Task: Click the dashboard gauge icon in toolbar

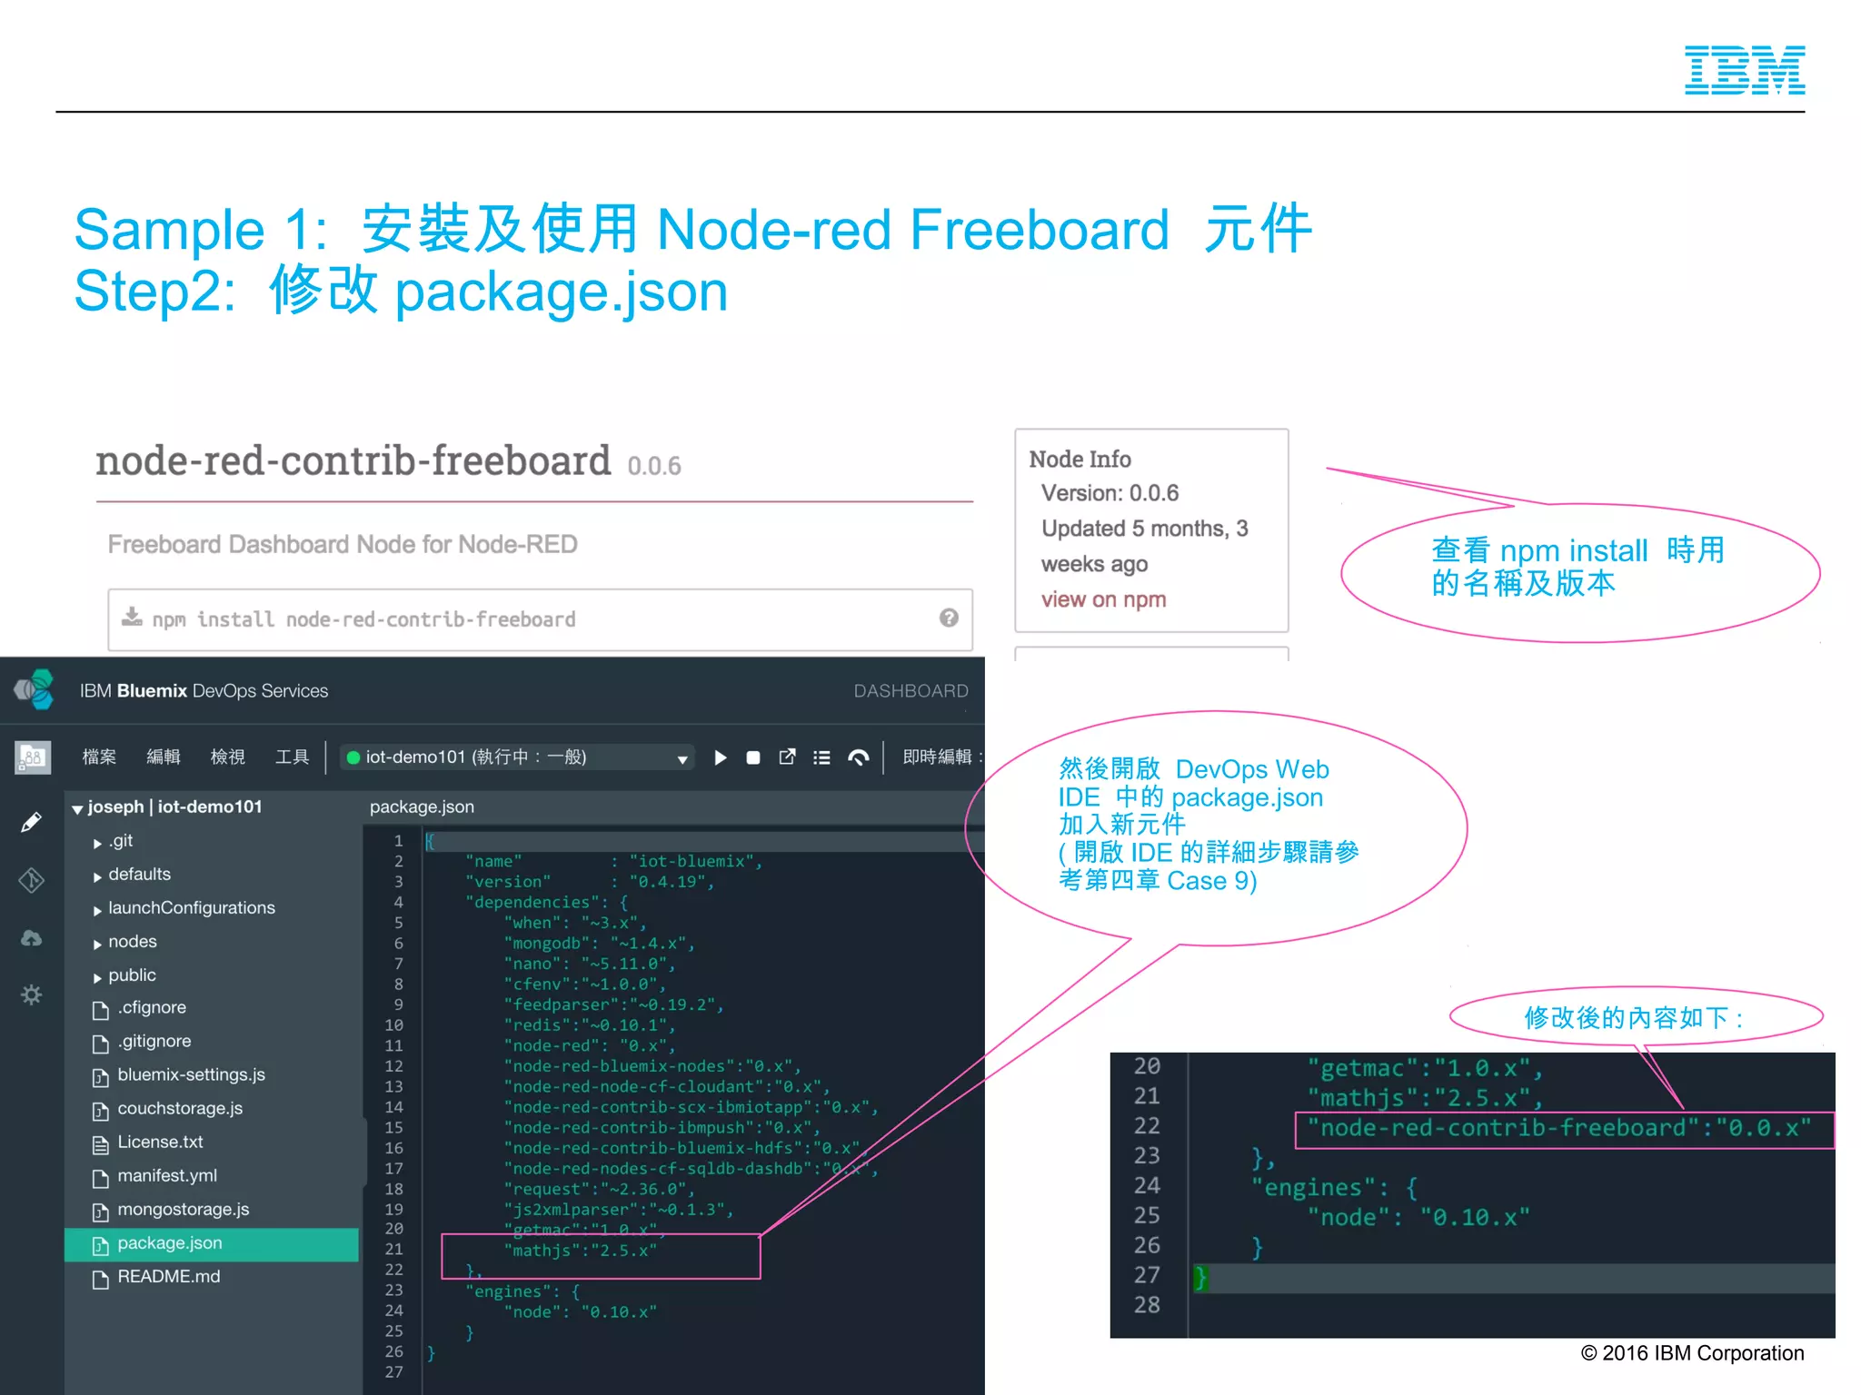Action: 858,757
